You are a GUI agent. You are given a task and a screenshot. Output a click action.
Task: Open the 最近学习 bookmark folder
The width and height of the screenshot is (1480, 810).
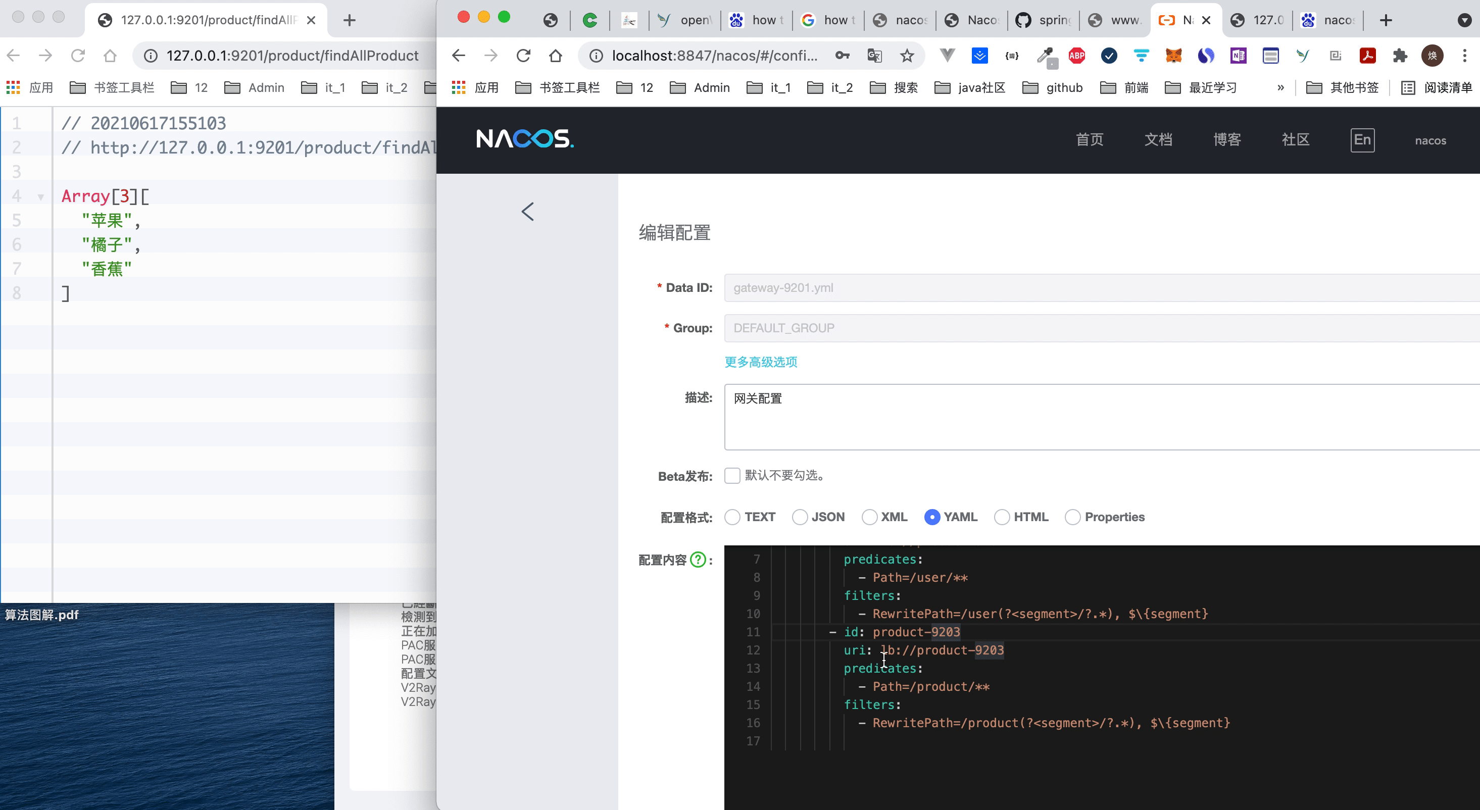(x=1200, y=87)
